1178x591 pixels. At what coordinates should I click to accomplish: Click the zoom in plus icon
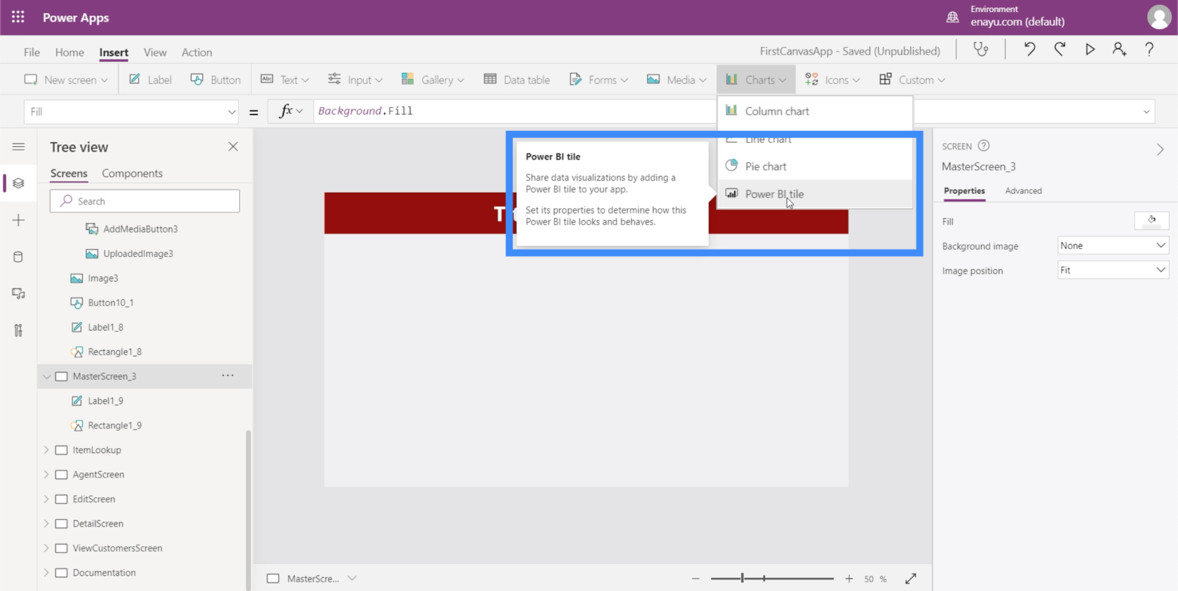pos(849,578)
